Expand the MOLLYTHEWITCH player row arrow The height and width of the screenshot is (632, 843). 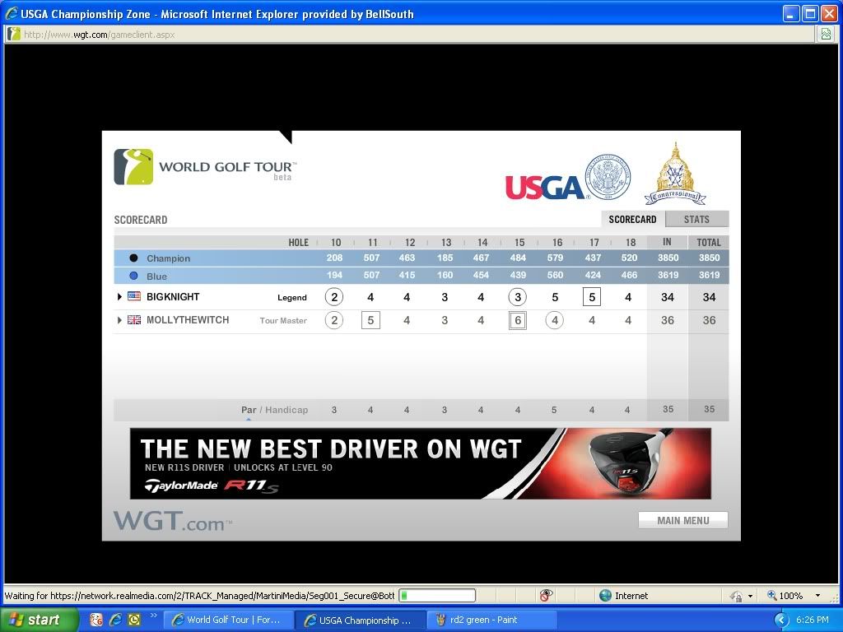[119, 320]
